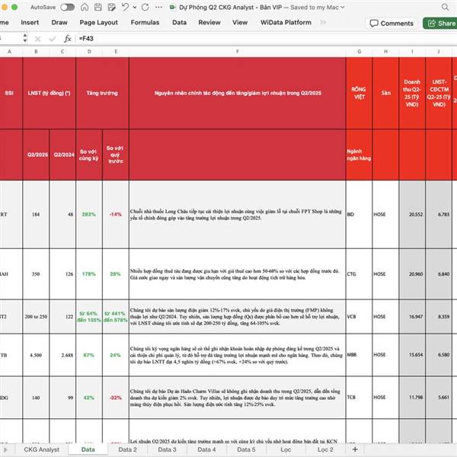Select column F header

pos(237,52)
